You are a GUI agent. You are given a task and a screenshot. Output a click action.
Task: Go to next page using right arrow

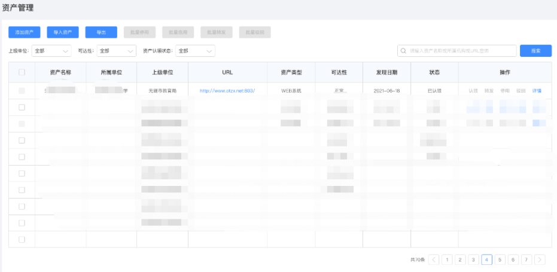click(x=540, y=259)
